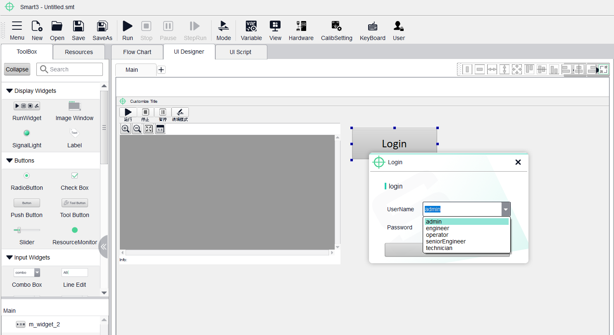This screenshot has height=335, width=614.
Task: Select the UI Designer tab
Action: 189,52
